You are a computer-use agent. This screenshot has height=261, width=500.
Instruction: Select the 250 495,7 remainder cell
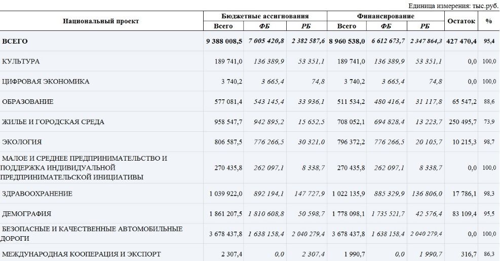coord(463,122)
